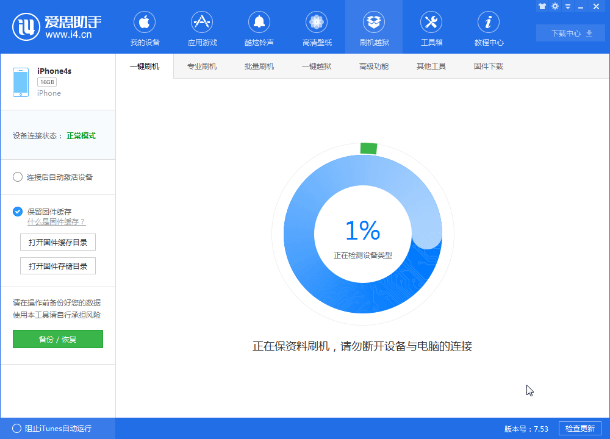Toggle 阻止iTunes自动运行 at the bottom

(18, 428)
